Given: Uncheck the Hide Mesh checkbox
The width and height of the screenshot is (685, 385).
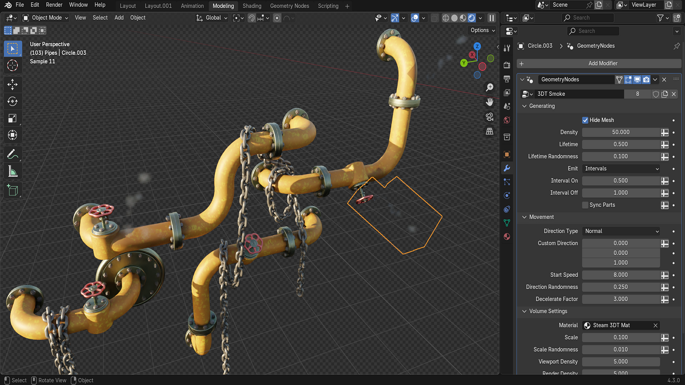Looking at the screenshot, I should coord(585,120).
